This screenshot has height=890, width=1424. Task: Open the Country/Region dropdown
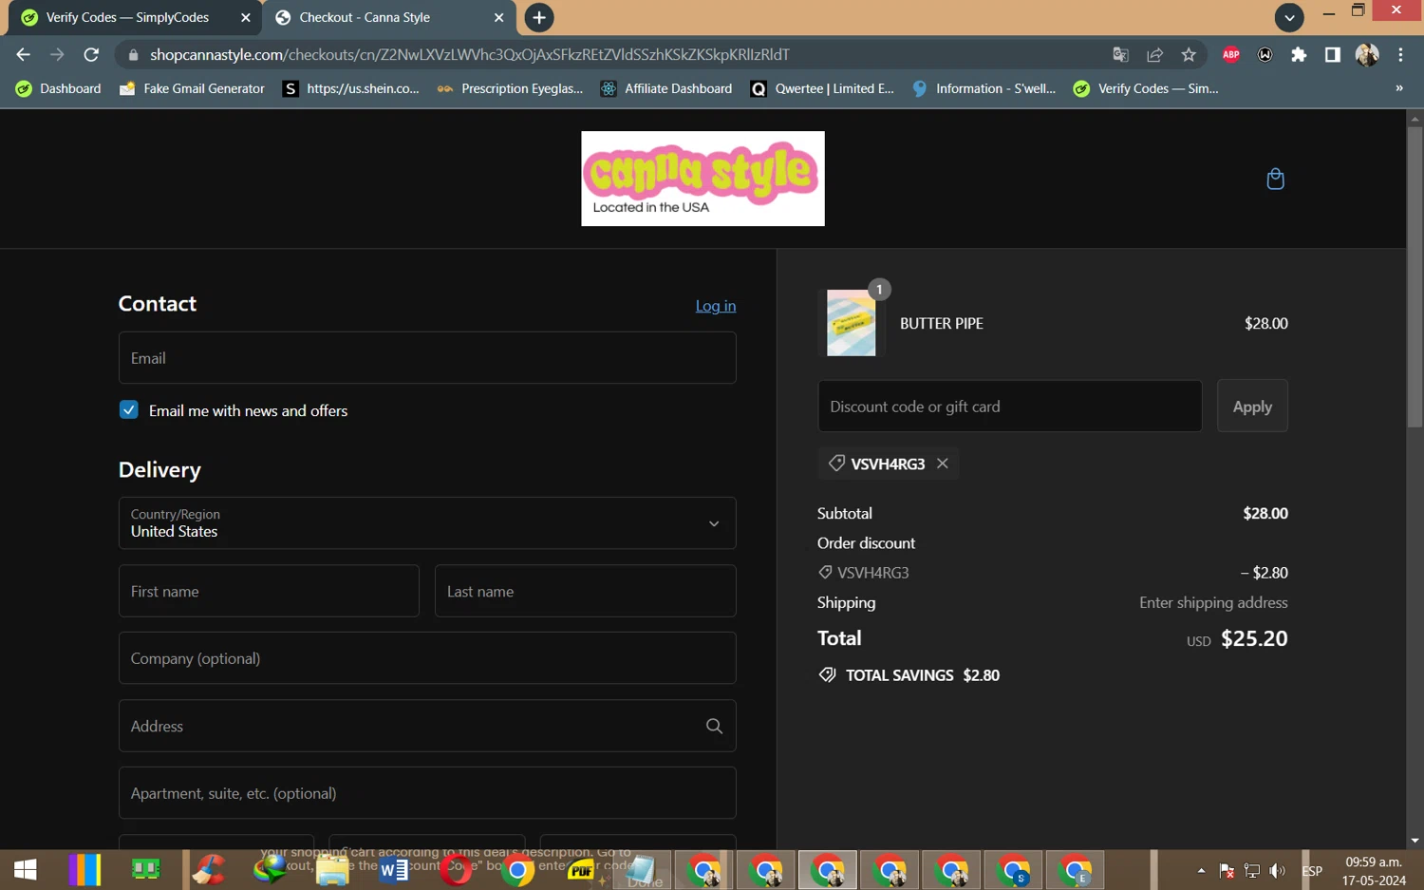pos(427,523)
